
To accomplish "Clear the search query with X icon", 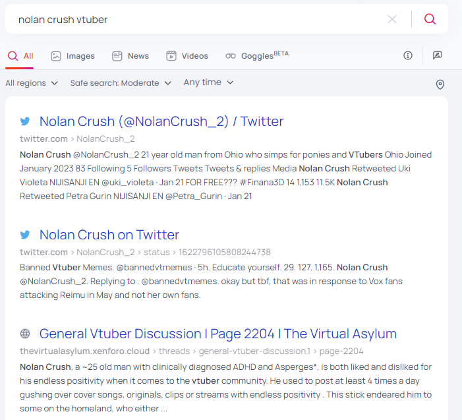I will [x=392, y=19].
